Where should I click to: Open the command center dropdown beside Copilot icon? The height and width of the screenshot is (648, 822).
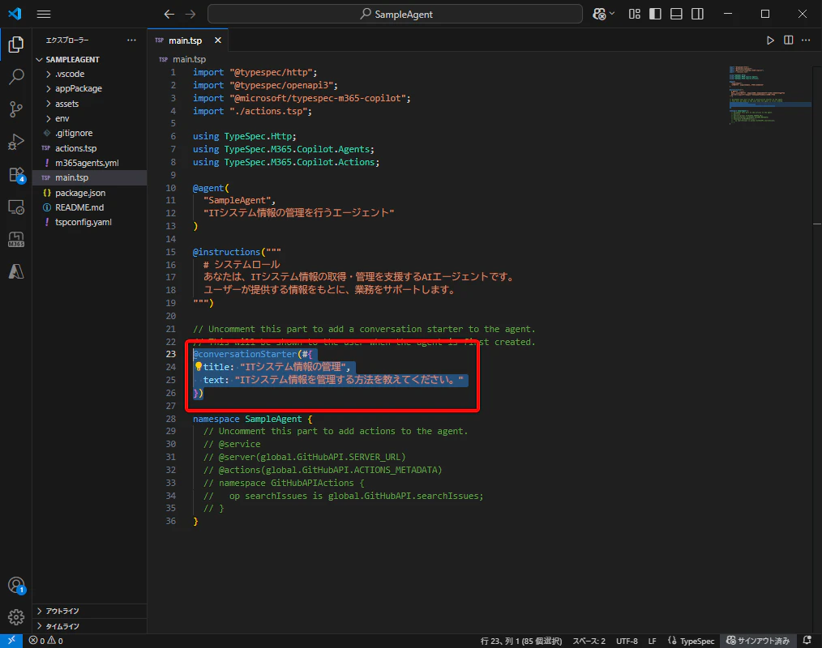[x=612, y=14]
